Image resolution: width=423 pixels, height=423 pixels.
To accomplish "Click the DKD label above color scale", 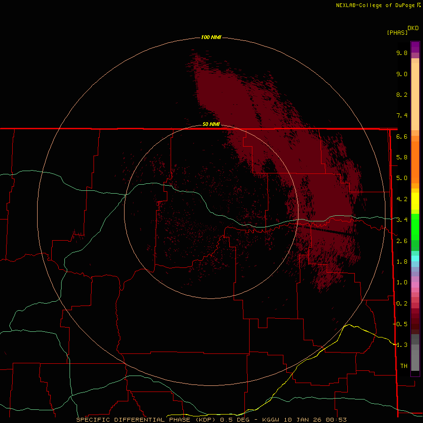I will pyautogui.click(x=413, y=28).
